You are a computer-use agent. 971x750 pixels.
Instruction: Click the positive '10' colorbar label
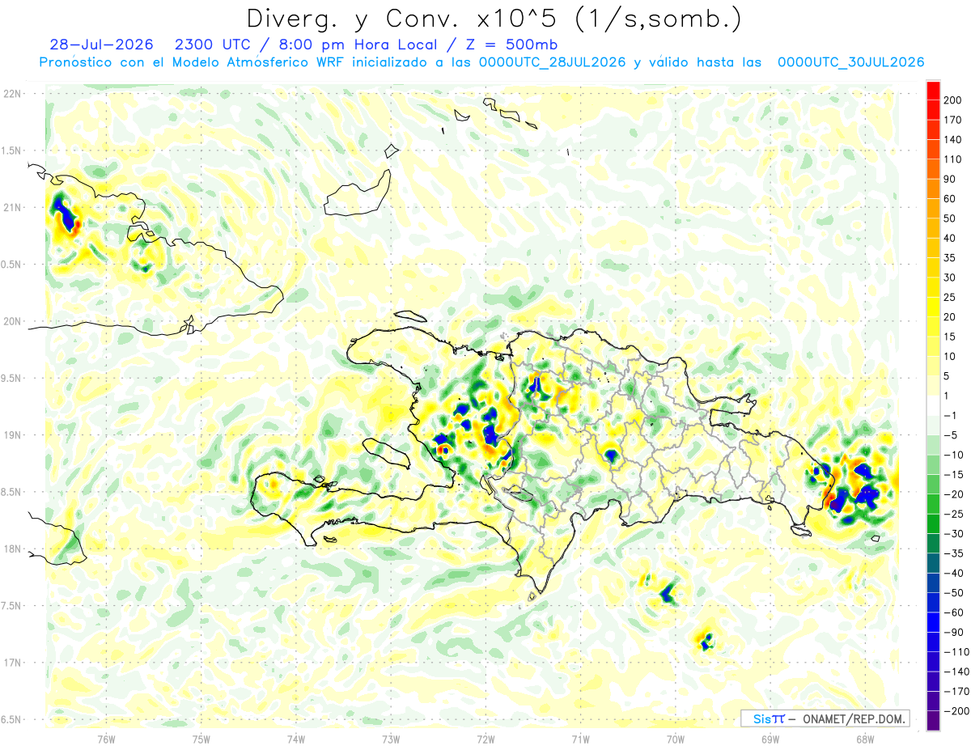click(x=950, y=356)
